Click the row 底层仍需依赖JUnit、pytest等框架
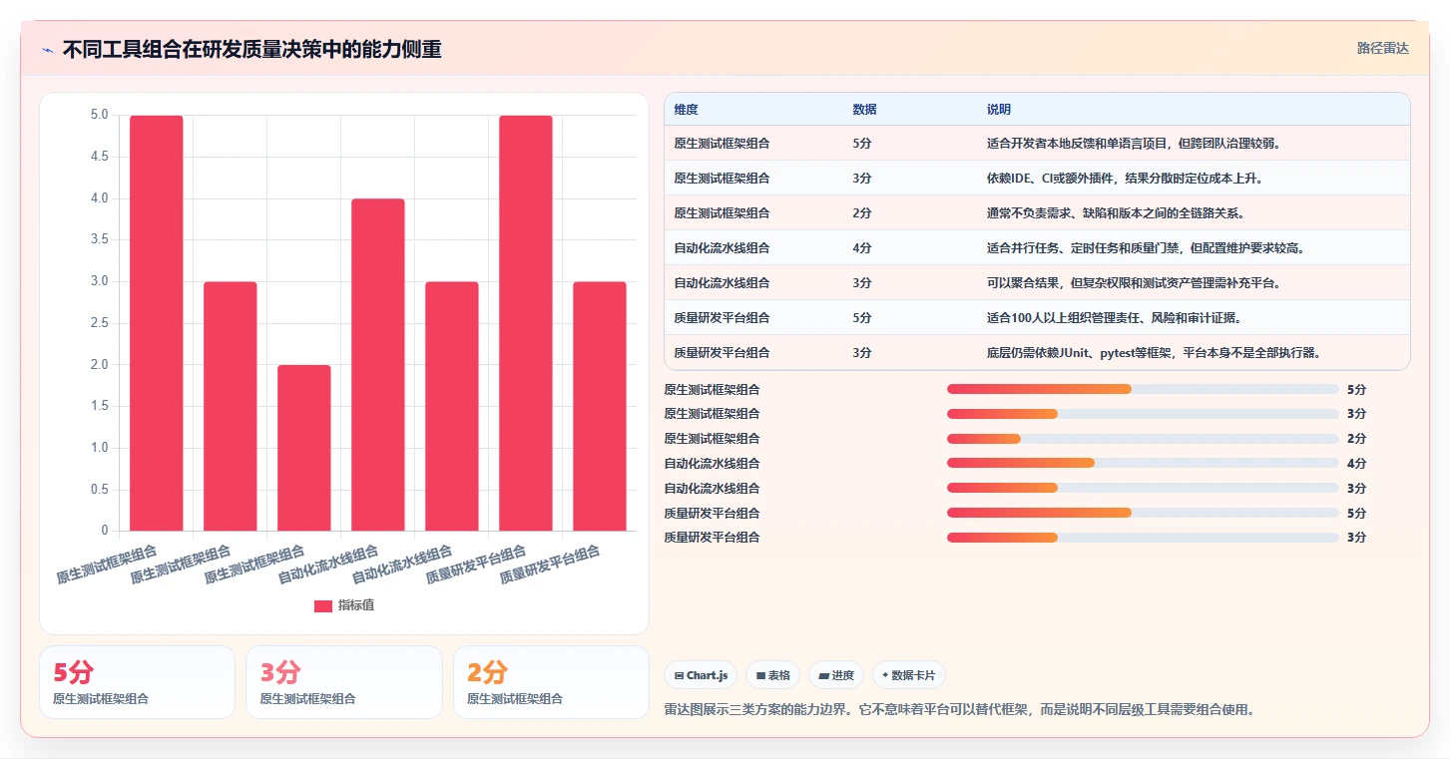Image resolution: width=1450 pixels, height=759 pixels. (1037, 352)
